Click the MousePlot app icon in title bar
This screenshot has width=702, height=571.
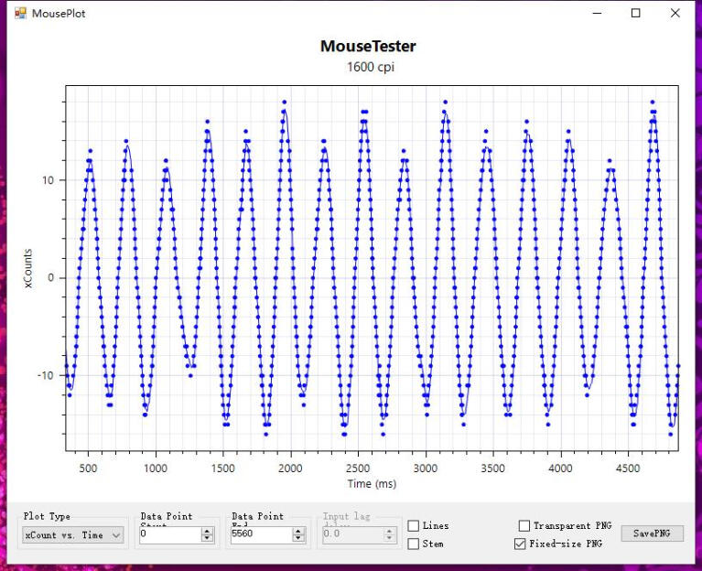pyautogui.click(x=20, y=14)
